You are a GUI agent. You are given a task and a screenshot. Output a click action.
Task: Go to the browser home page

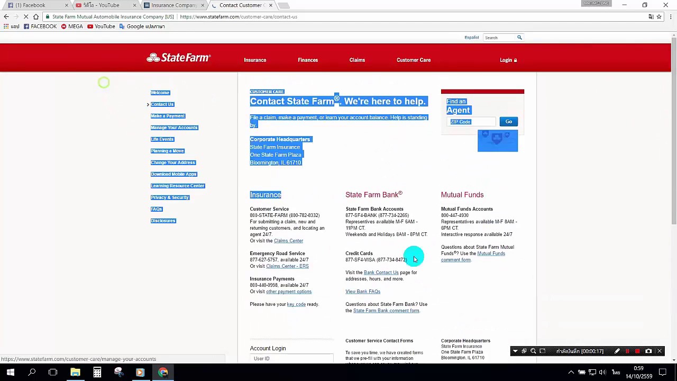point(35,16)
